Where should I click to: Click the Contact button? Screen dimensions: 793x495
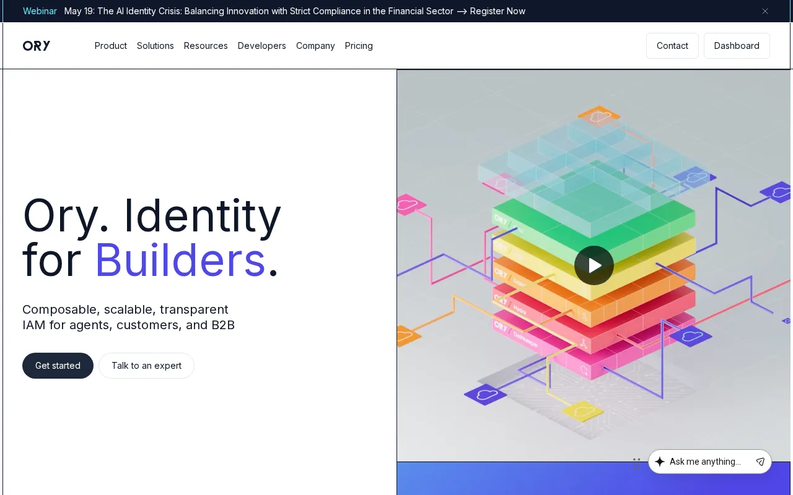[x=672, y=46]
